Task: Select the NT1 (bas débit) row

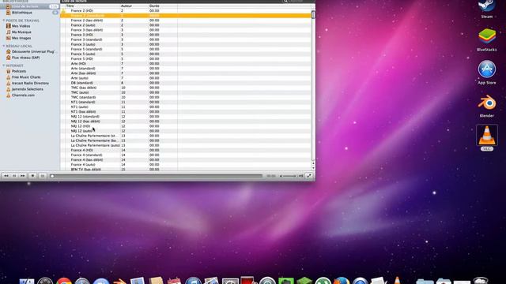Action: [x=186, y=112]
